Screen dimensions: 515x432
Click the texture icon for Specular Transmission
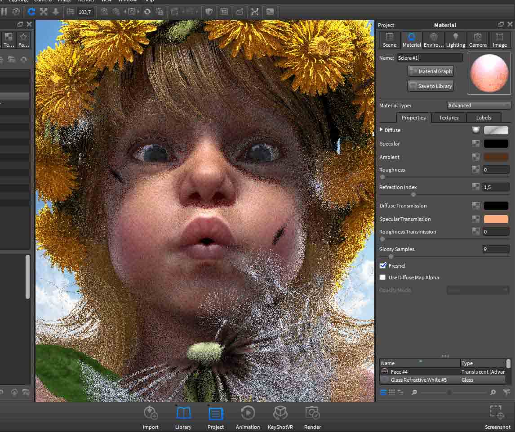(x=475, y=219)
